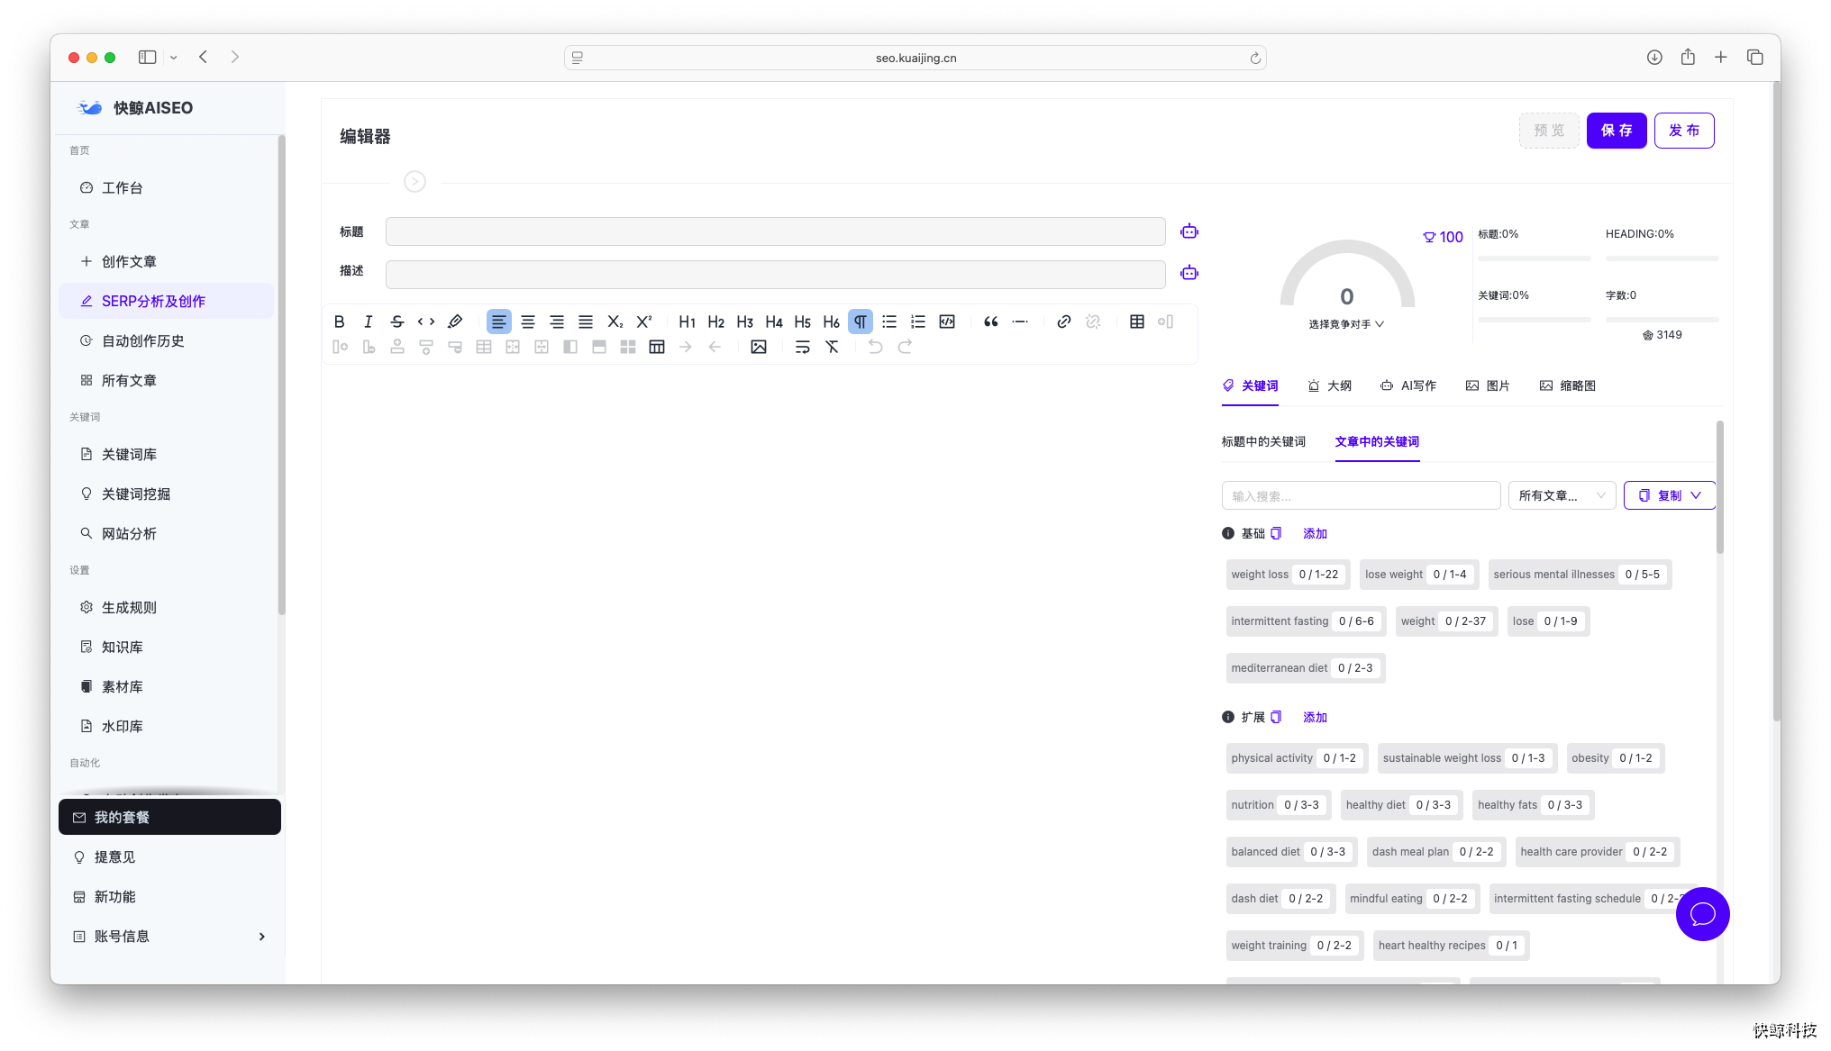Select the 文章中的关键词 sub-tab
This screenshot has width=1831, height=1051.
point(1377,441)
